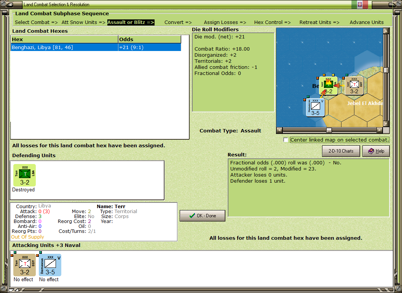Click the map horizontal scrollbar thumb

(329, 130)
